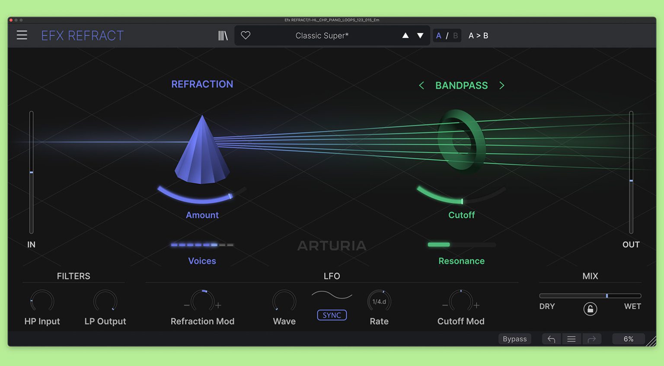Click the redo arrow icon

(x=592, y=339)
